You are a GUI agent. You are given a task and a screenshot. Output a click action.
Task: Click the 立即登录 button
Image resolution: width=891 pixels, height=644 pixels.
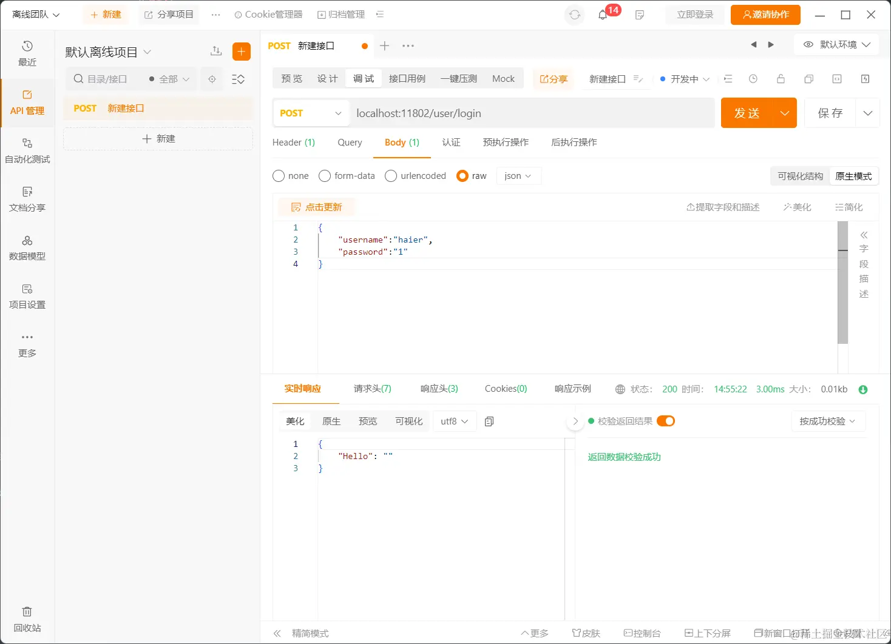[695, 15]
